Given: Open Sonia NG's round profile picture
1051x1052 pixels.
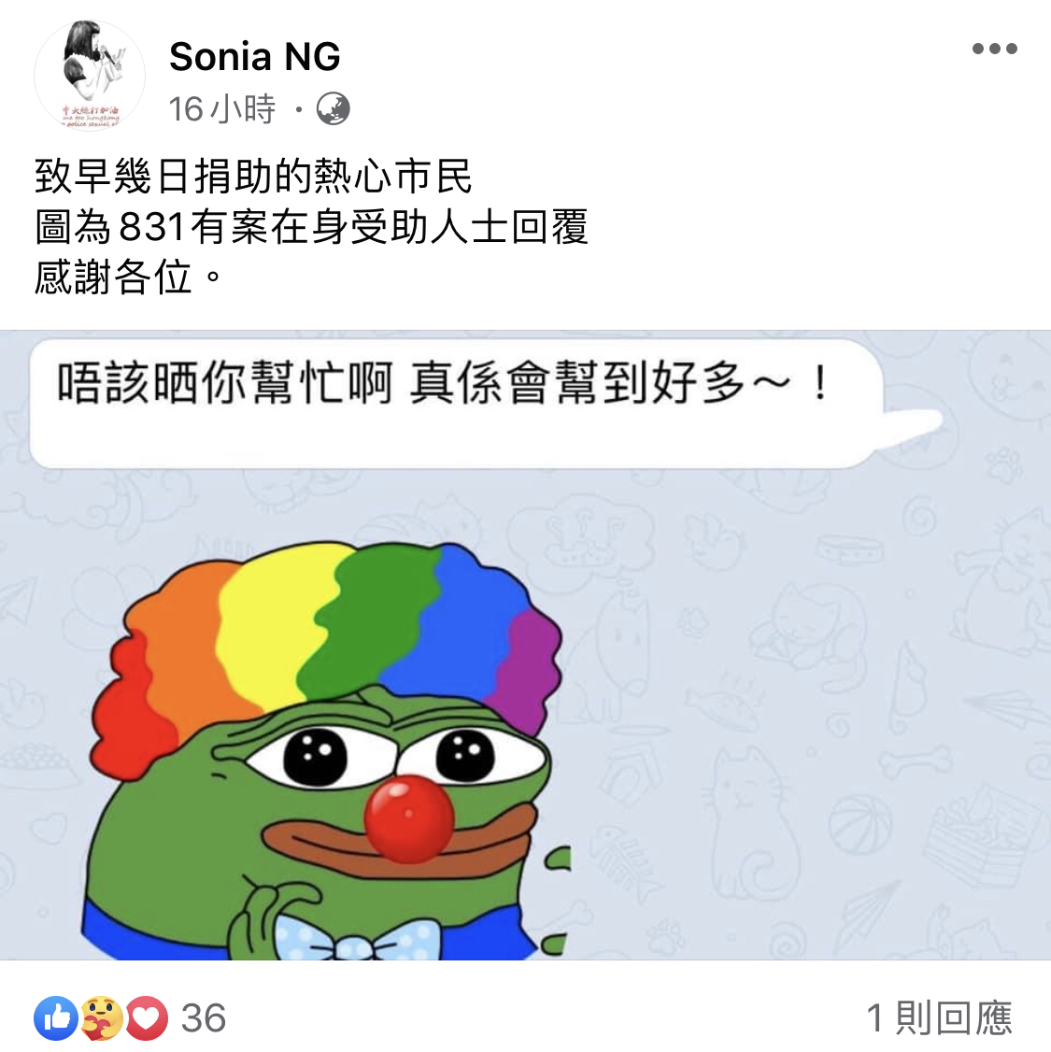Looking at the screenshot, I should (89, 75).
